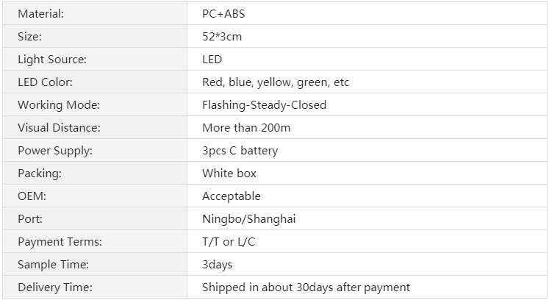549x300 pixels.
Task: Select the T/T or L/C payment value
Action: (x=229, y=241)
